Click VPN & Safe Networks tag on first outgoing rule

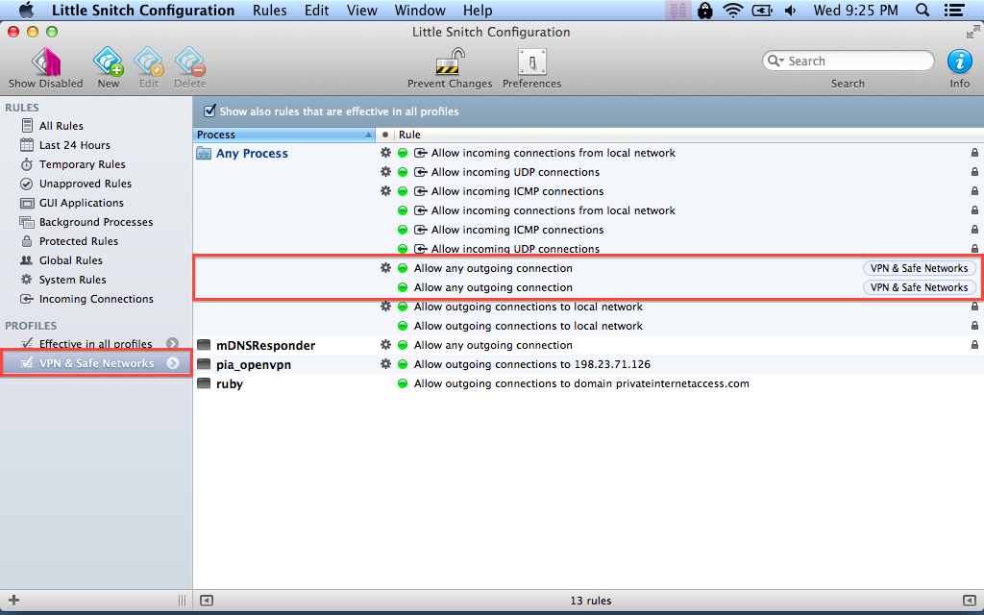point(920,268)
